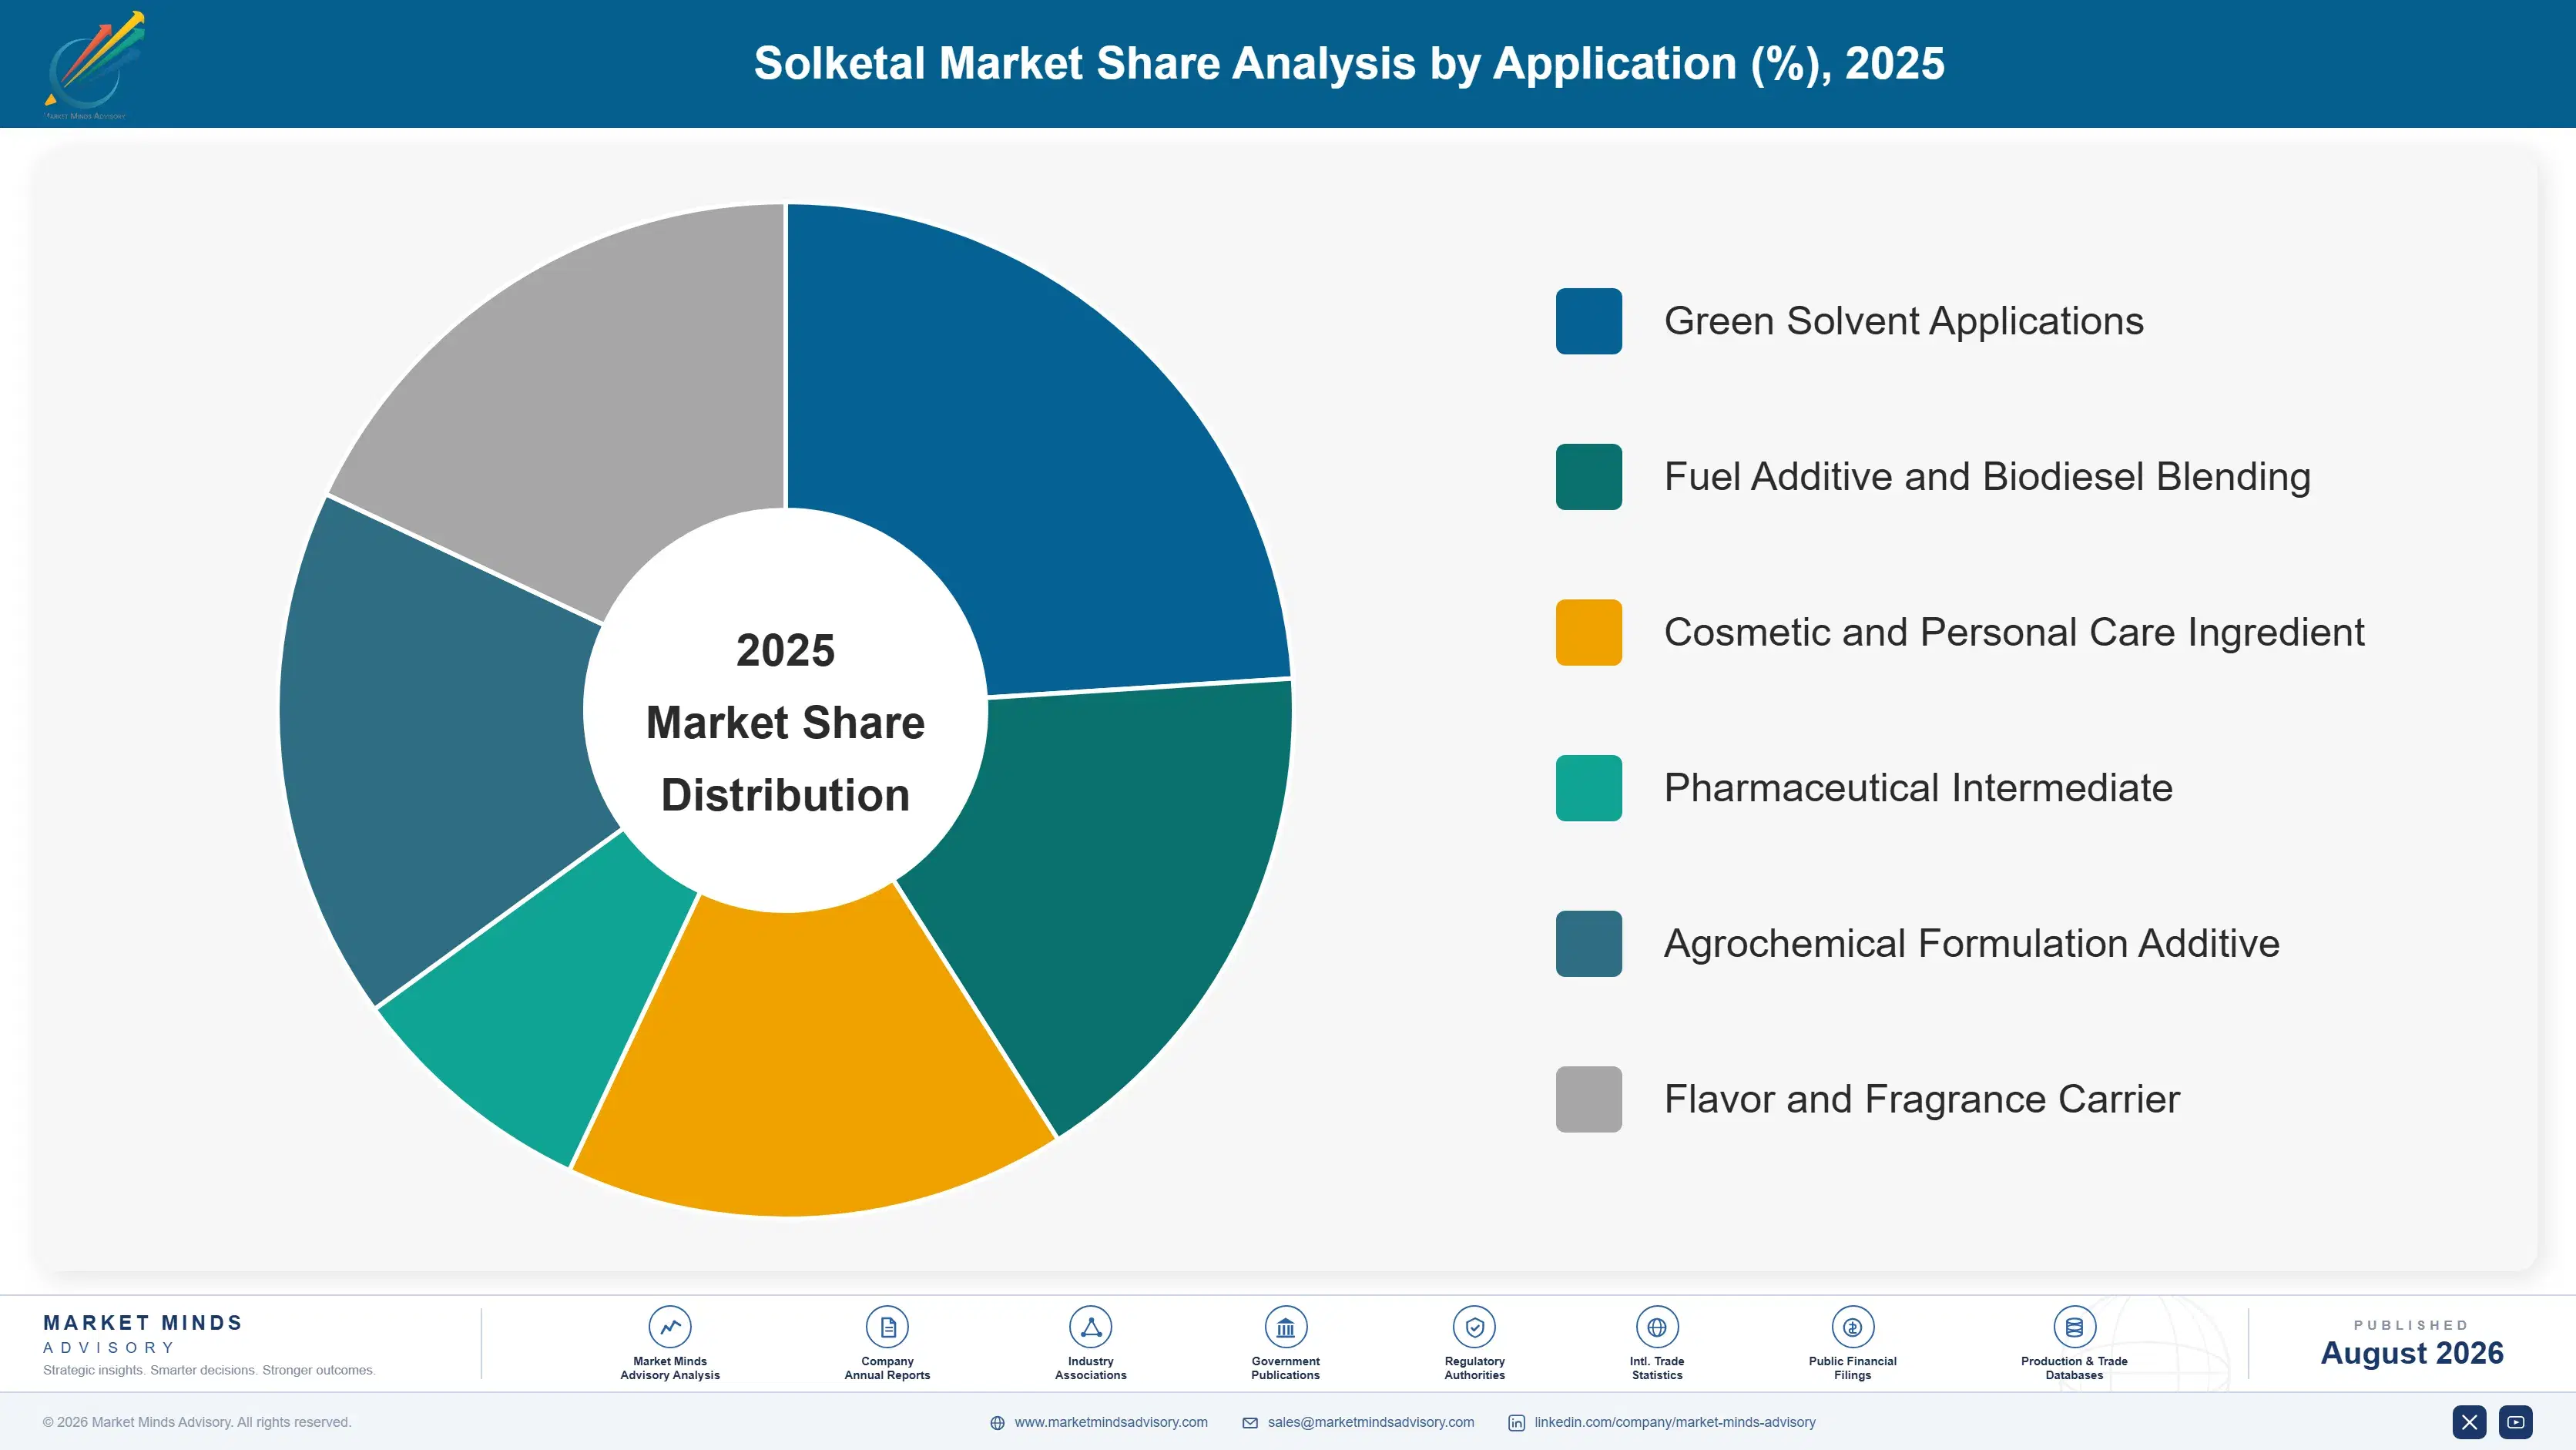Click the 'Agrochemical Formulation Additive' legend label
Screen dimensions: 2576x1450
(x=1971, y=944)
